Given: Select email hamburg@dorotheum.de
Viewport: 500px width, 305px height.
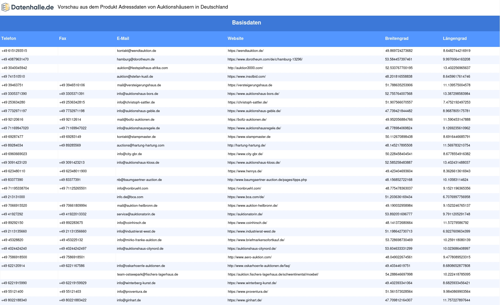Looking at the screenshot, I should (136, 59).
